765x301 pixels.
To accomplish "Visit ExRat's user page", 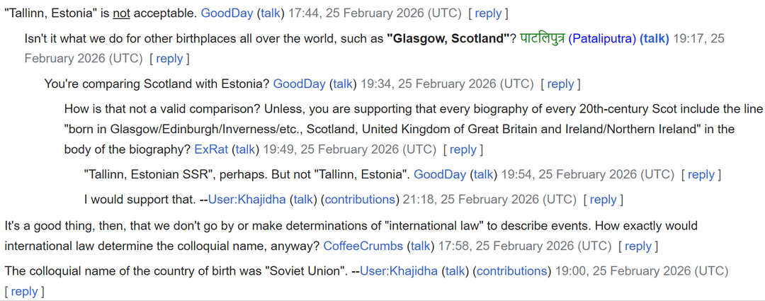I will click(212, 149).
